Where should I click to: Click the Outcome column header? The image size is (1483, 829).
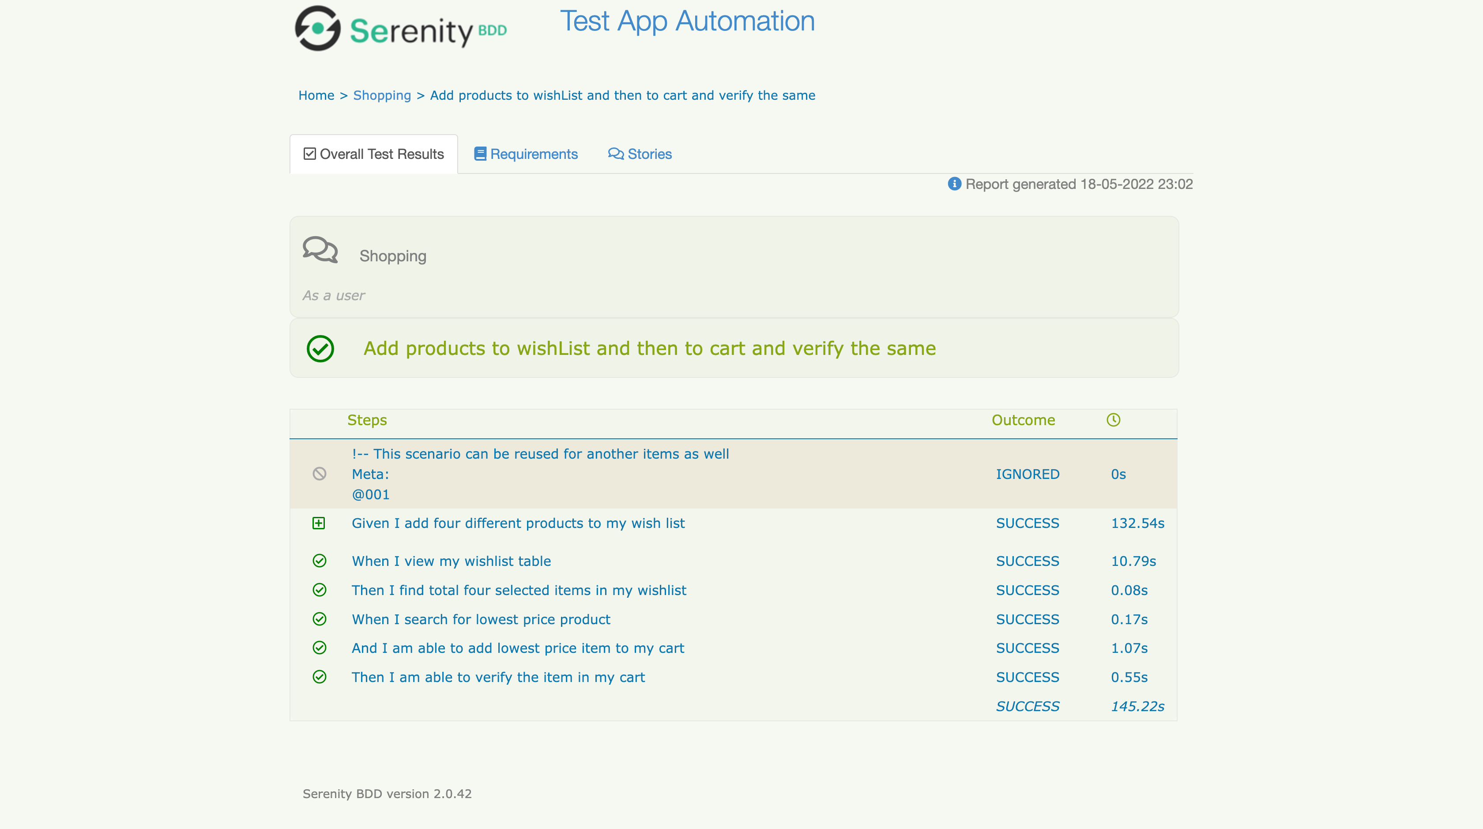[1023, 420]
